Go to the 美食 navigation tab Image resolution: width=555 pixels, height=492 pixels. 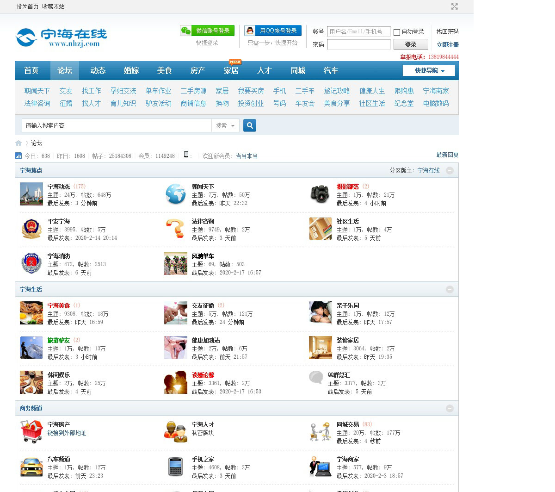pyautogui.click(x=164, y=70)
